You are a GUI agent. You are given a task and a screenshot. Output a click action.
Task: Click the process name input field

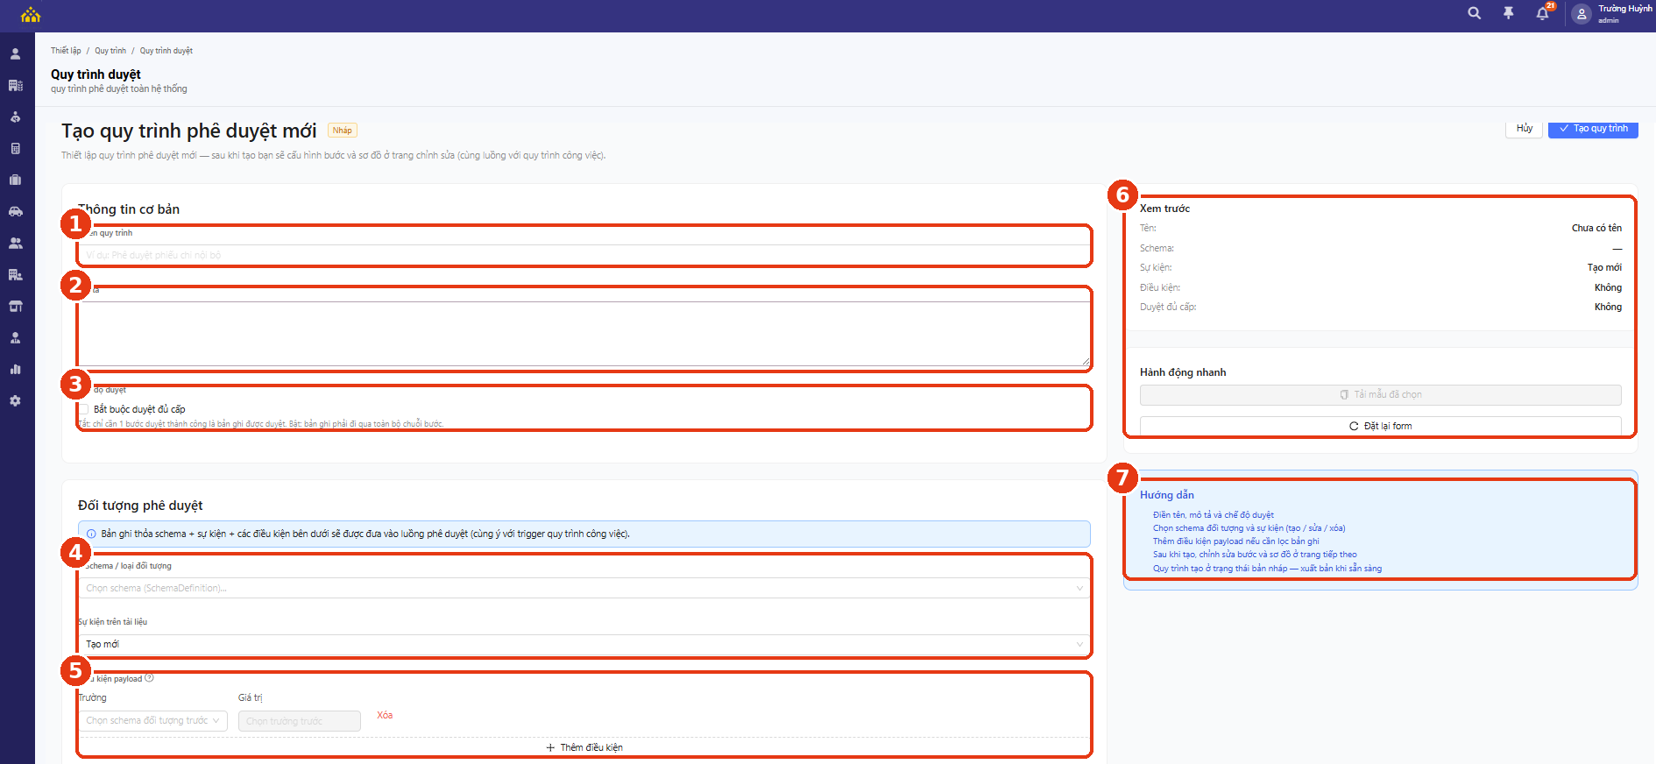[584, 255]
